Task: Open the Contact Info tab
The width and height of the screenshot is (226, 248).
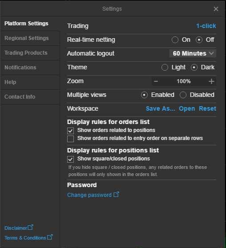Action: tap(20, 96)
